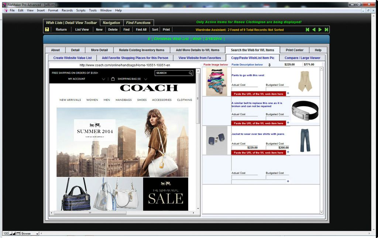
Task: Open the Insert menu
Action: pos(41,10)
